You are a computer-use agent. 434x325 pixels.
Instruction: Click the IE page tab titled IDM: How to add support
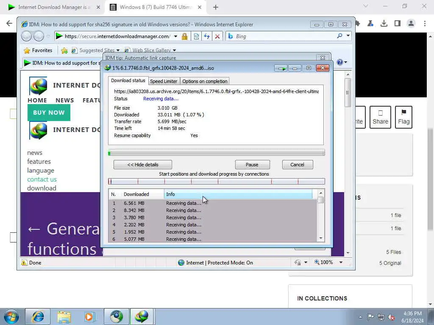pyautogui.click(x=62, y=63)
